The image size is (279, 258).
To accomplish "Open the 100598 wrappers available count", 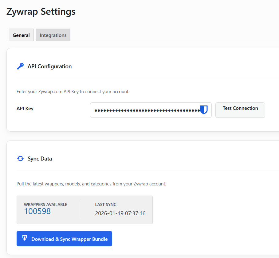I will point(37,211).
